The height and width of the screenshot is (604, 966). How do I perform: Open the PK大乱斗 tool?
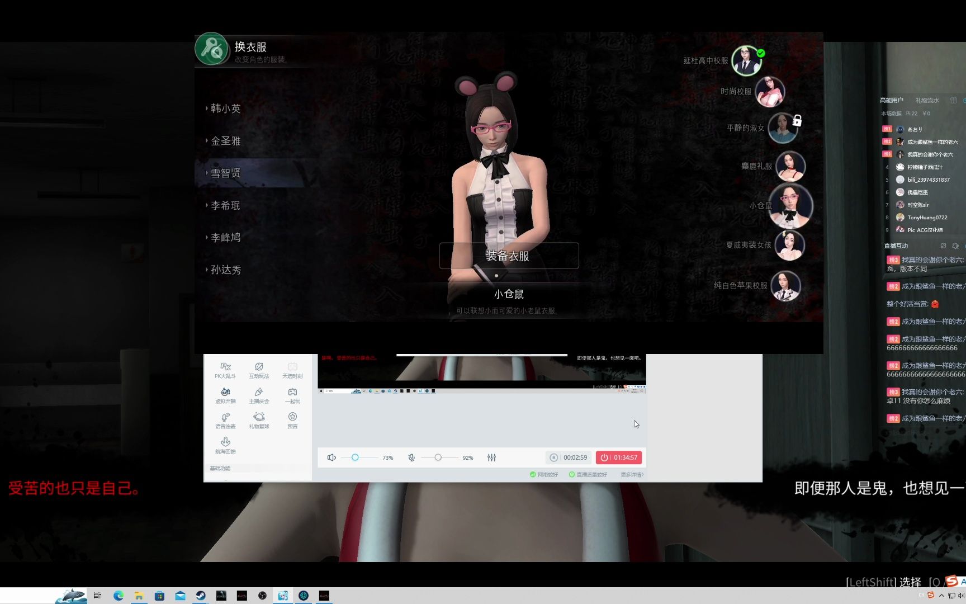click(x=225, y=370)
